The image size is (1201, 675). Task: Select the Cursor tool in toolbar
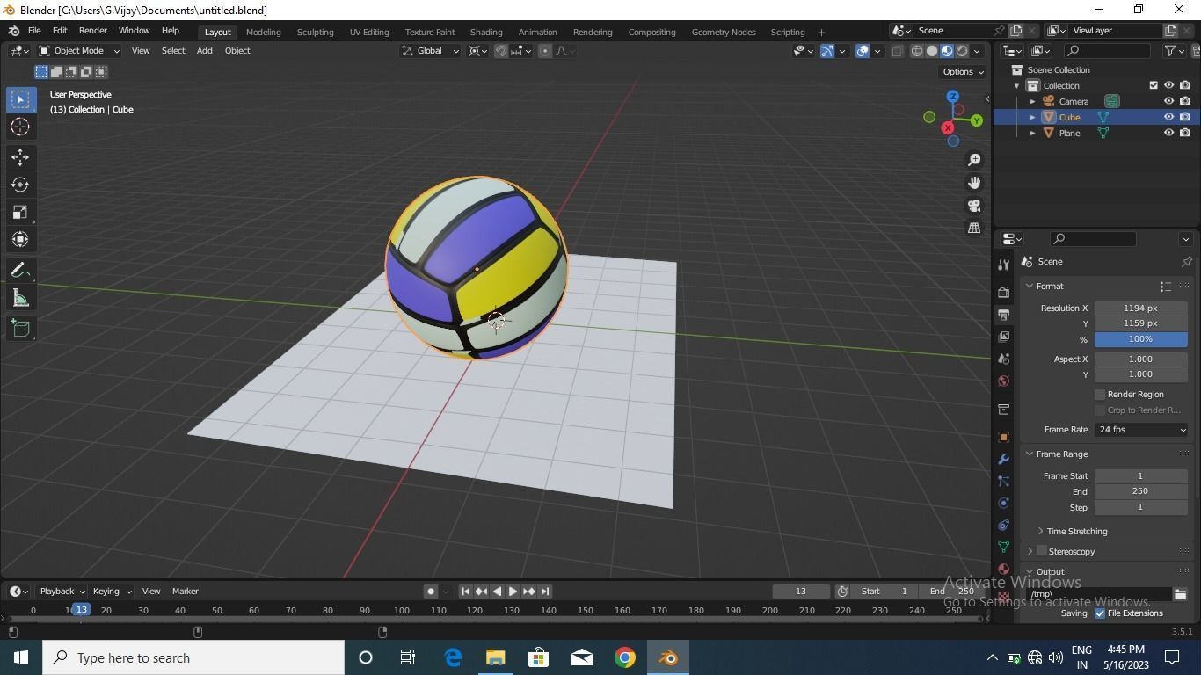tap(20, 127)
